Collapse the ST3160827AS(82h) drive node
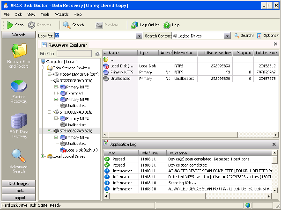The height and width of the screenshot is (210, 281). click(49, 131)
